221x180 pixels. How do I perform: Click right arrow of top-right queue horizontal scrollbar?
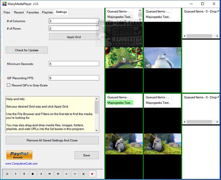pyautogui.click(x=217, y=36)
